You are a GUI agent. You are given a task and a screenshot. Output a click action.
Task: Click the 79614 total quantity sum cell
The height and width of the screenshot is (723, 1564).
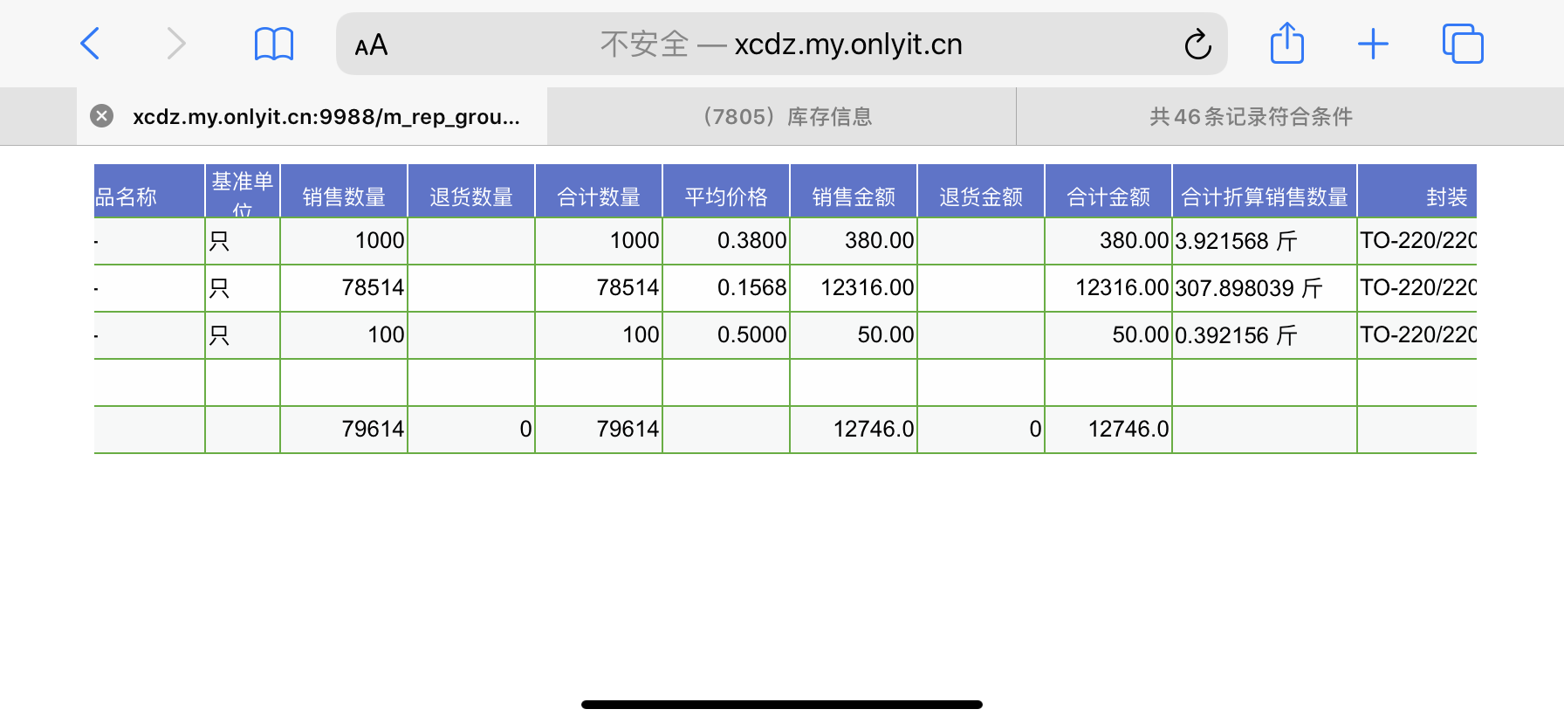coord(599,429)
